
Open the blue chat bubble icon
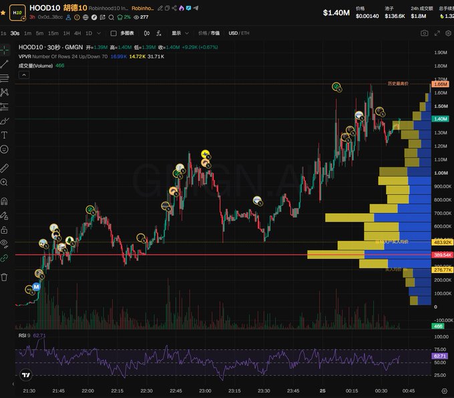pyautogui.click(x=188, y=8)
